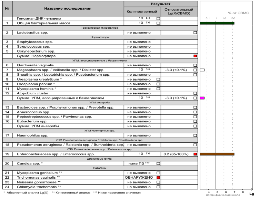Click the УПМ Haemophilus spp. section heading
The height and width of the screenshot is (197, 259).
pos(100,131)
